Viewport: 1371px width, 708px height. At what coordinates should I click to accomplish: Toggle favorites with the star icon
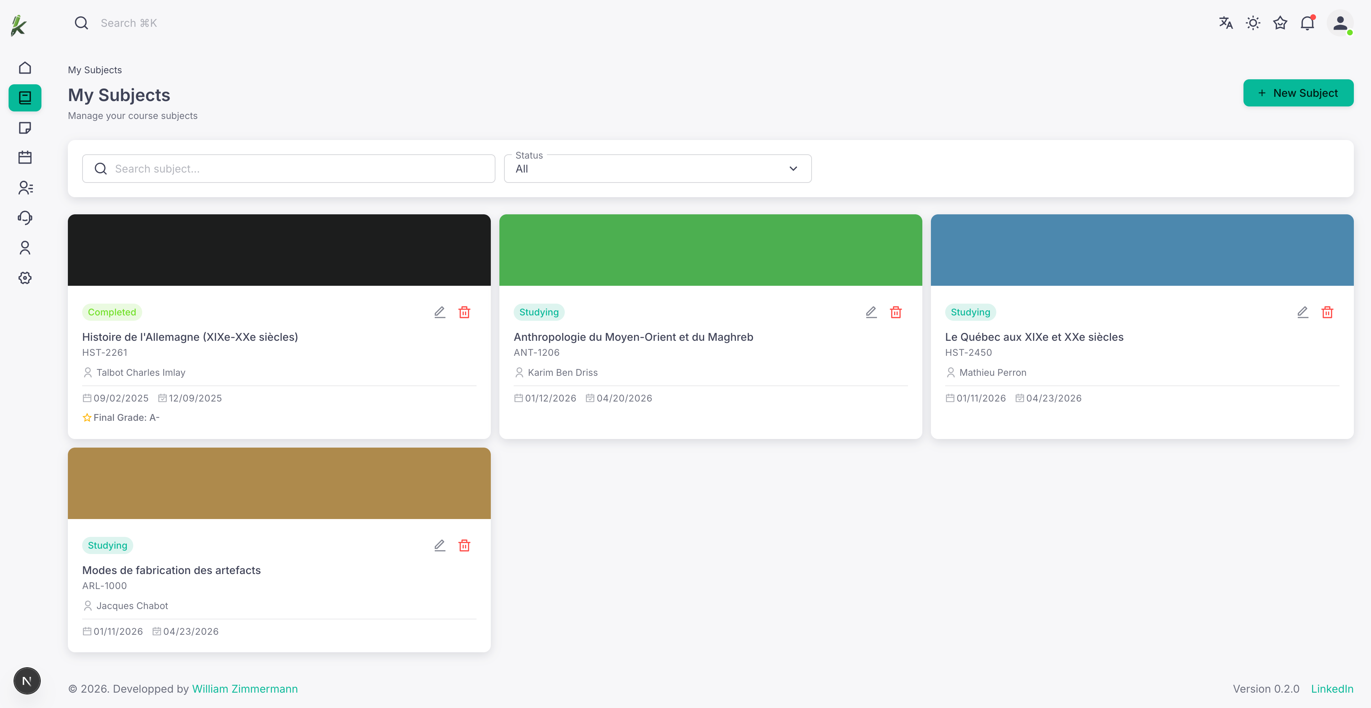[x=1280, y=23]
